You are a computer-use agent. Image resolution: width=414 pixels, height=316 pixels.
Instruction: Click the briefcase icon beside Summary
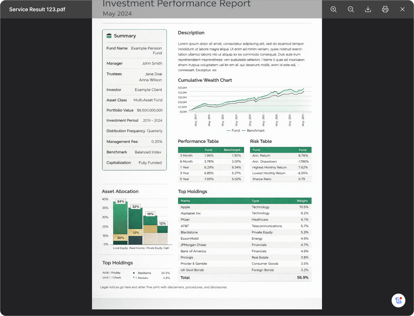coord(109,36)
